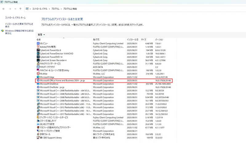Sort by the インストール日 column header
The width and height of the screenshot is (246, 143).
pos(133,40)
